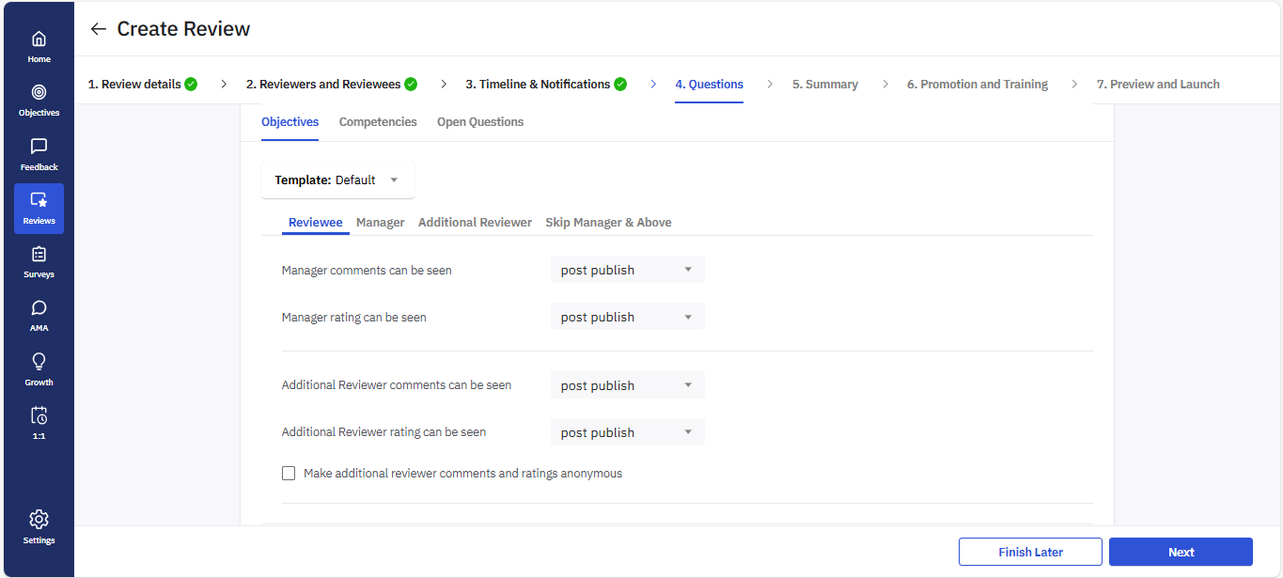The height and width of the screenshot is (578, 1283).
Task: Switch to the Open Questions tab
Action: (480, 122)
